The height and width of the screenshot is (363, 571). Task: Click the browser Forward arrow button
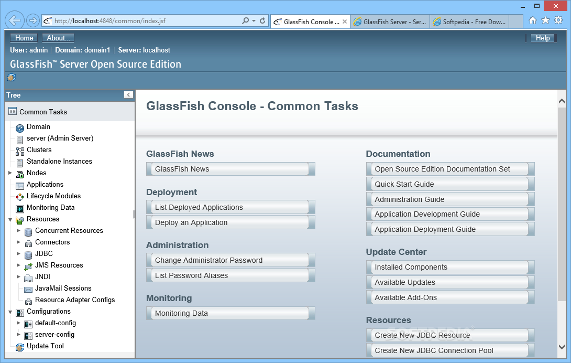[33, 20]
